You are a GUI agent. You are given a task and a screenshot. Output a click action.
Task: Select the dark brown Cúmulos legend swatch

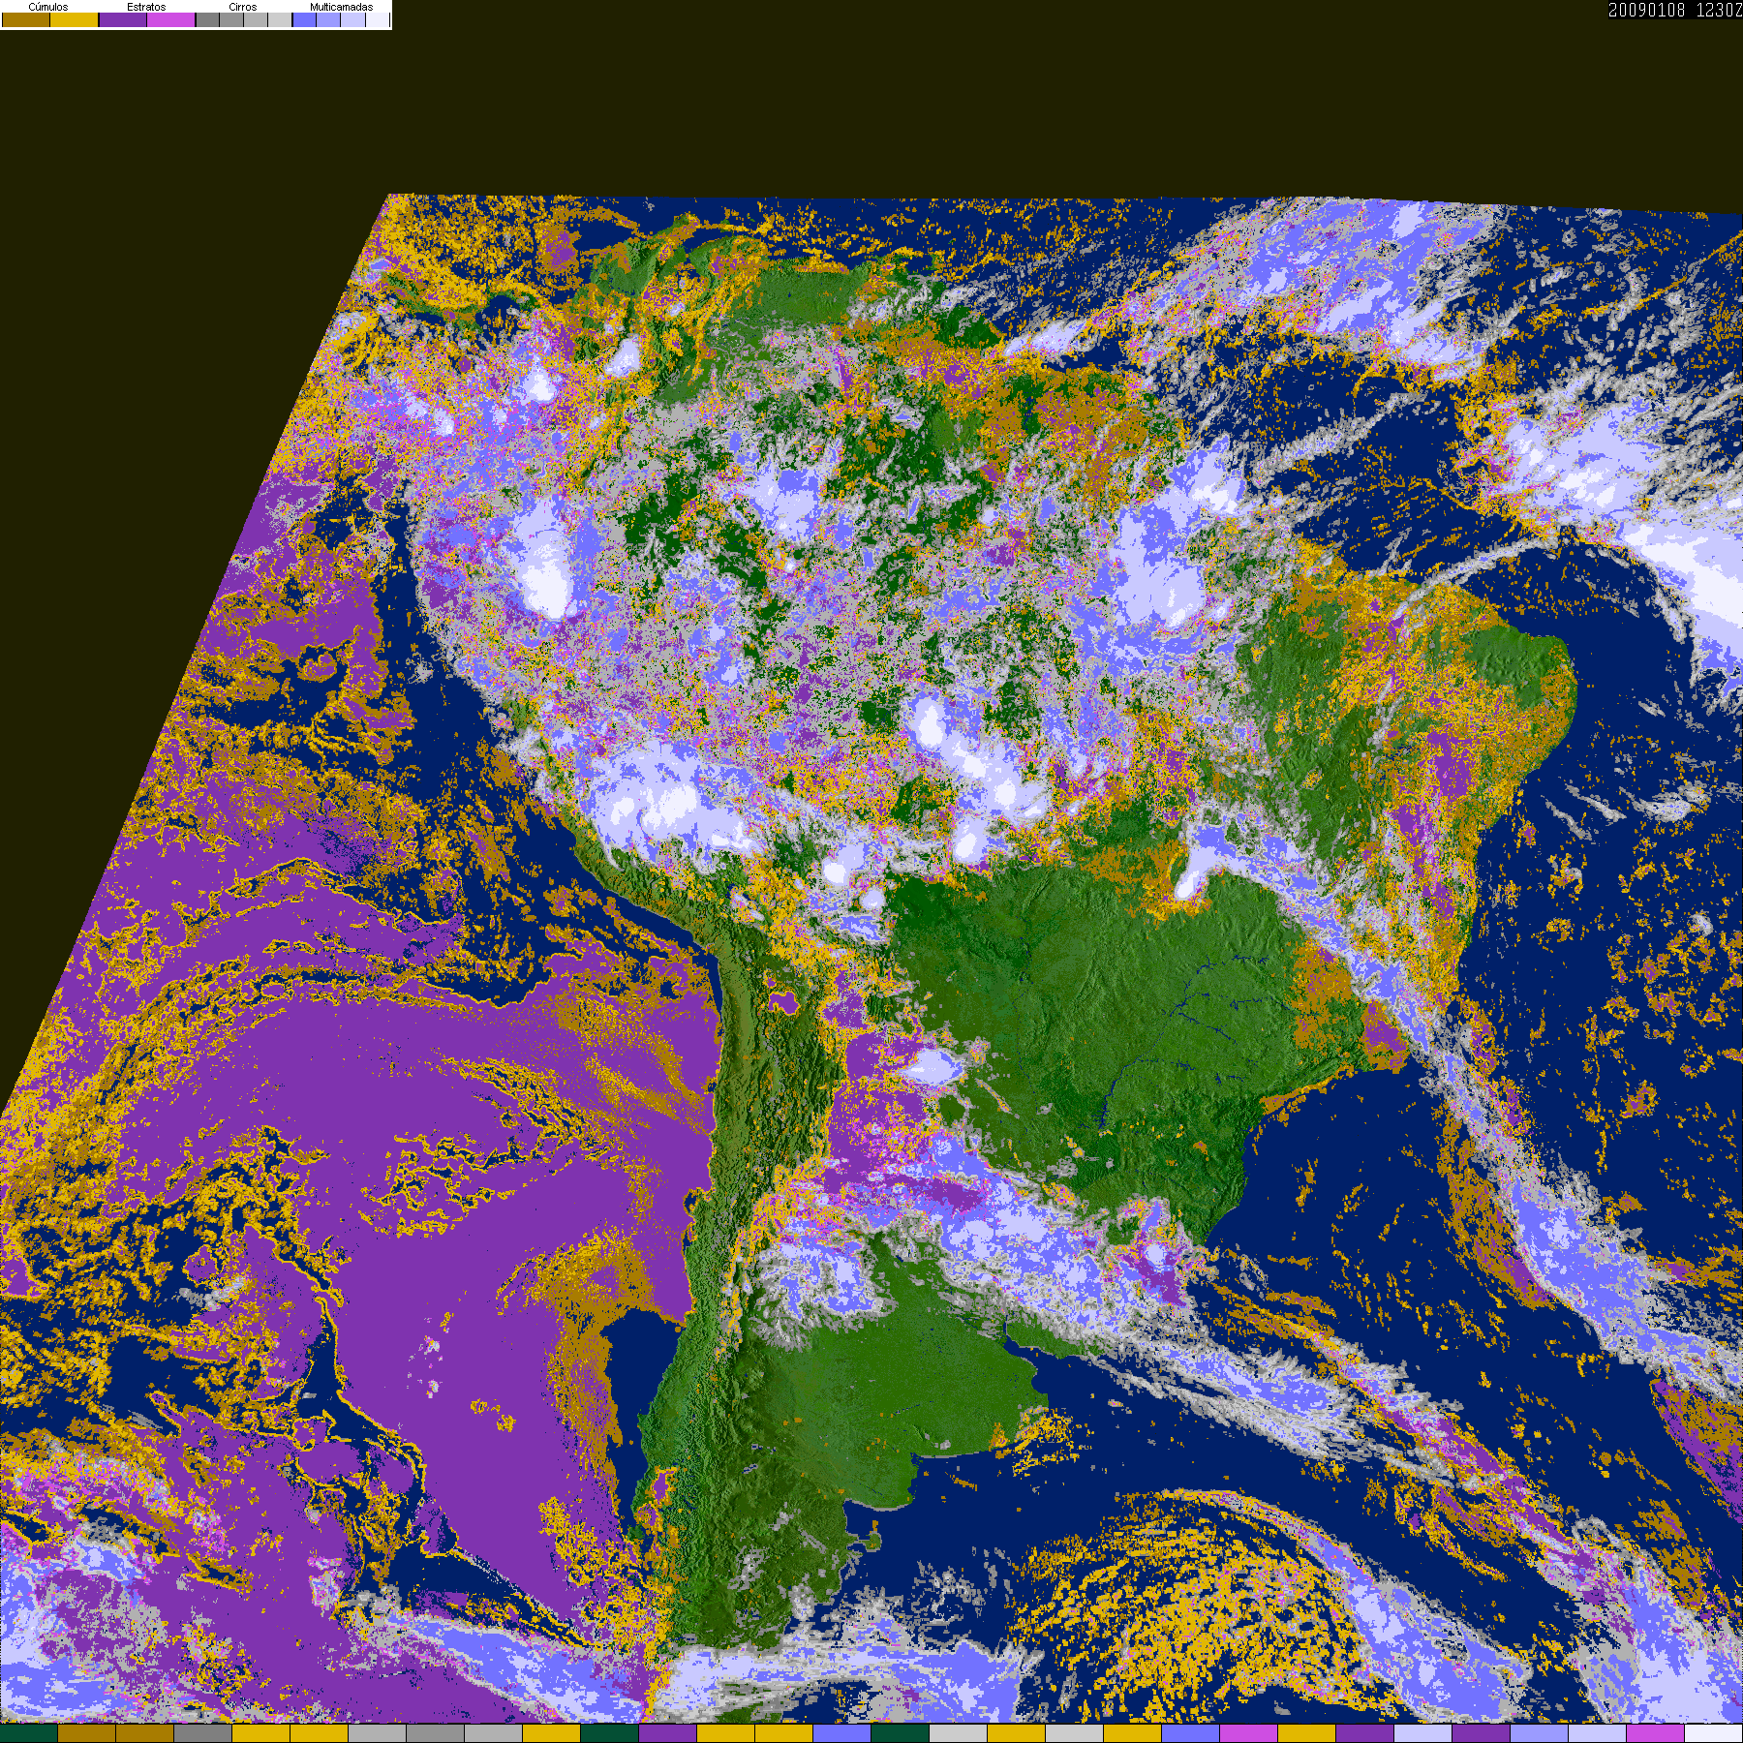pos(26,19)
